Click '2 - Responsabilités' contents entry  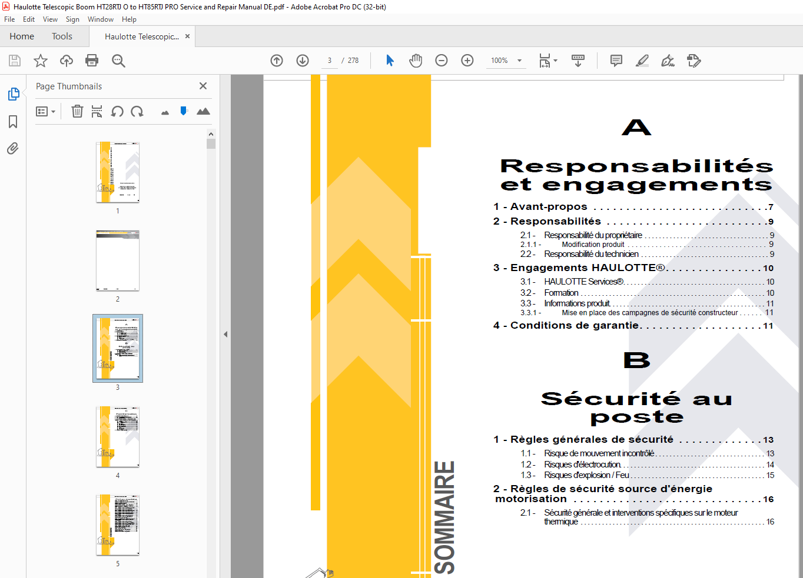pos(633,222)
